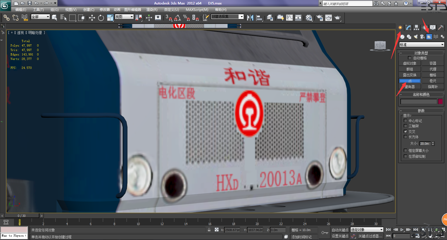The width and height of the screenshot is (447, 240).
Task: Collapse 对象类型 rollout
Action: pyautogui.click(x=421, y=53)
